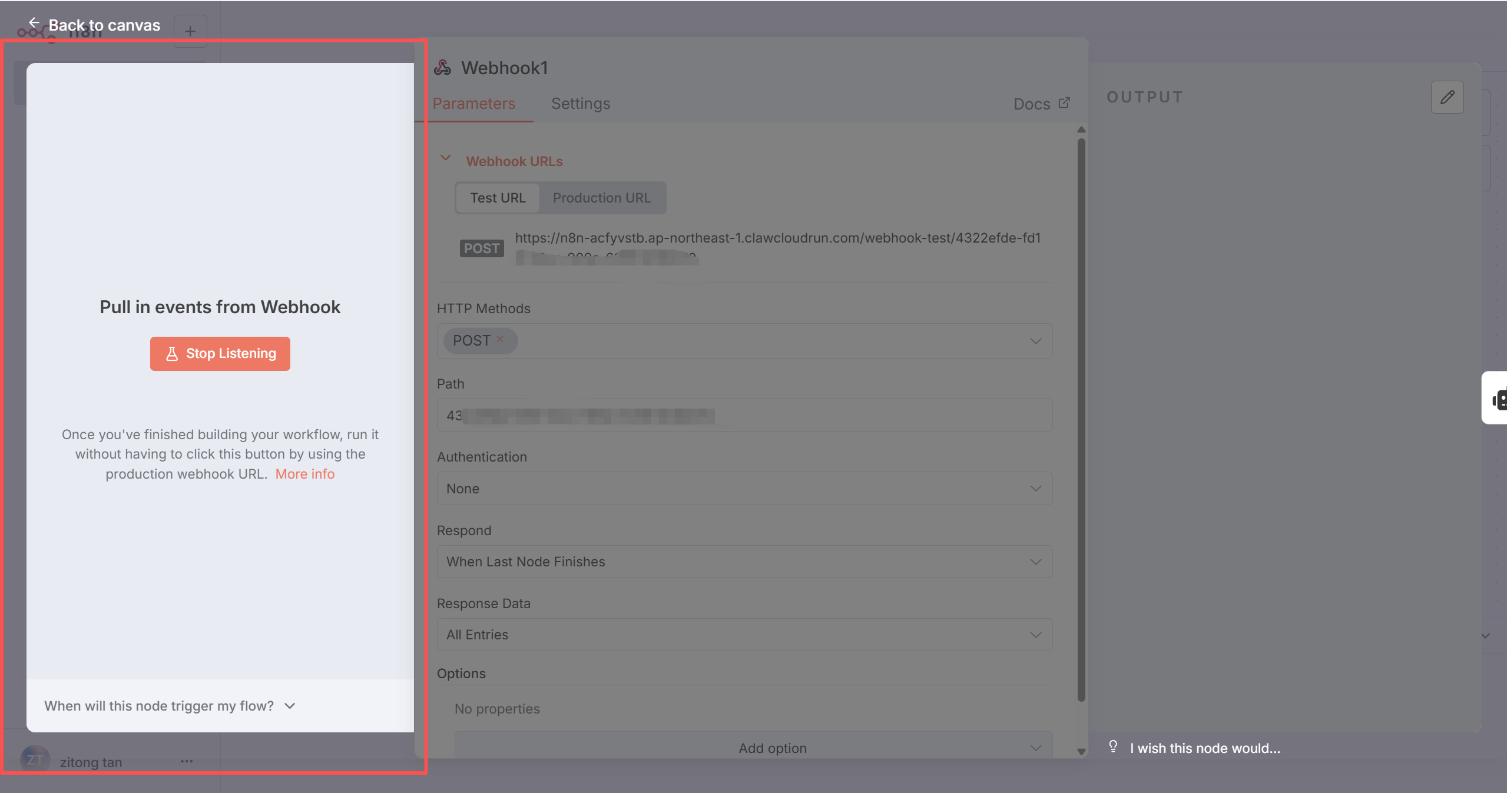
Task: Click the pencil edit output icon
Action: pos(1447,97)
